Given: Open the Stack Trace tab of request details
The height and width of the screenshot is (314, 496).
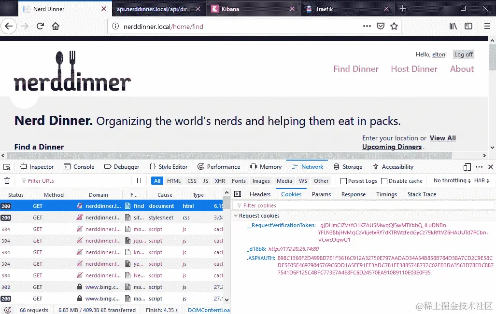Looking at the screenshot, I should 422,194.
